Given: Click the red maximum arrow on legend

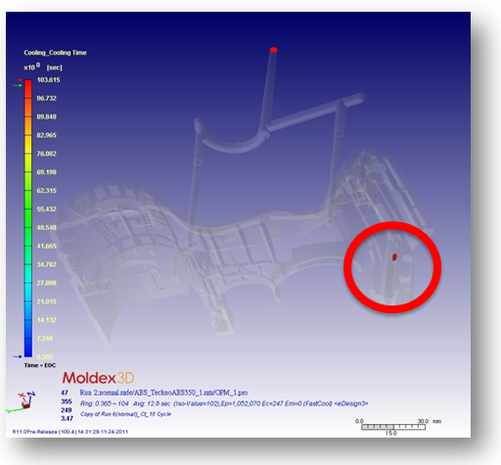Looking at the screenshot, I should coord(18,79).
